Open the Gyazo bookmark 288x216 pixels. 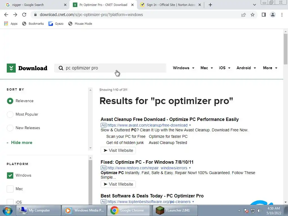[56, 24]
